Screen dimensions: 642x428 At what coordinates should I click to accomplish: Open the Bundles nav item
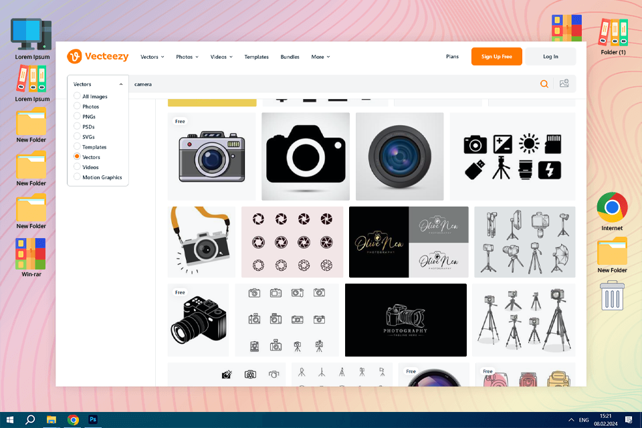pos(290,57)
